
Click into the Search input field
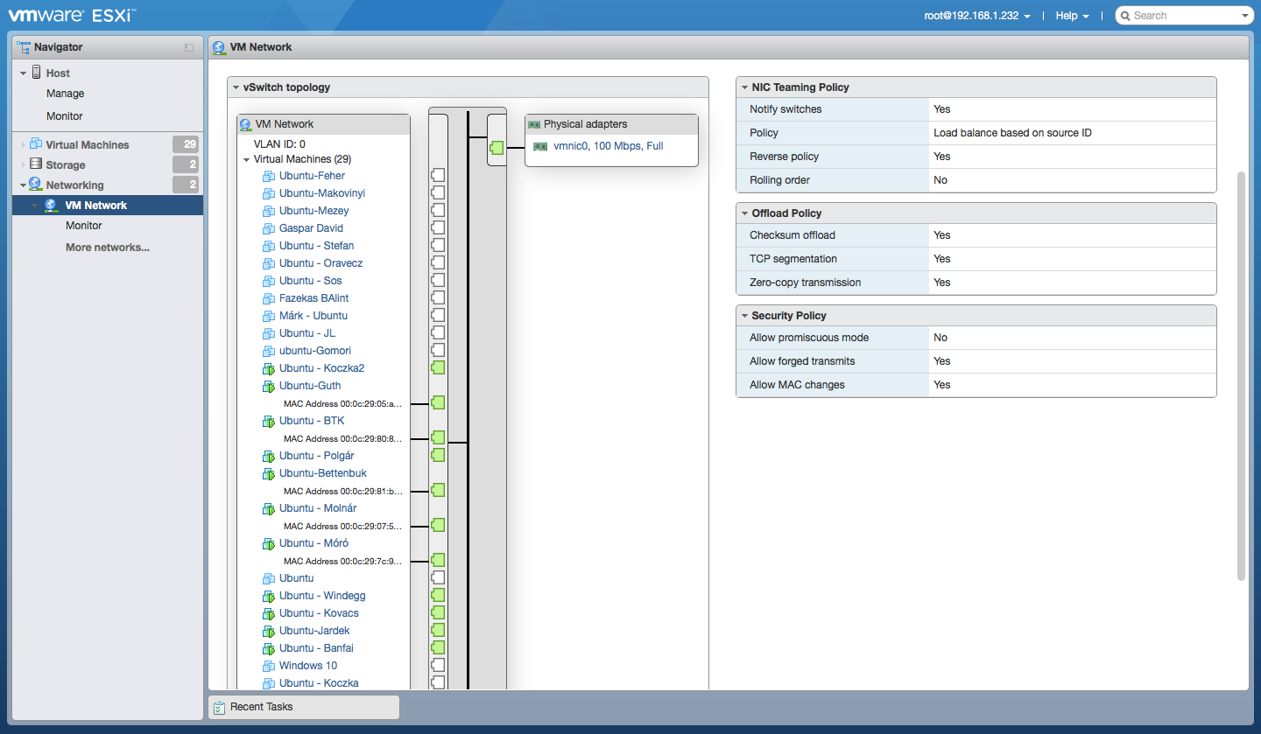tap(1186, 16)
